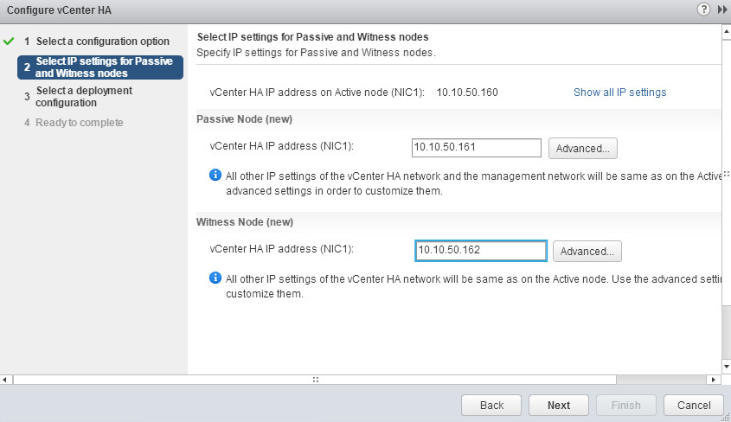Click the Next button
Viewport: 731px width, 422px height.
[559, 406]
